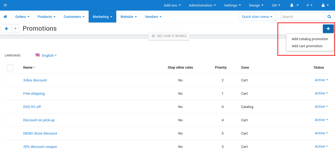Open the shopping cart storefront icon
Screen dimensions: 335x159
click(x=5, y=5)
